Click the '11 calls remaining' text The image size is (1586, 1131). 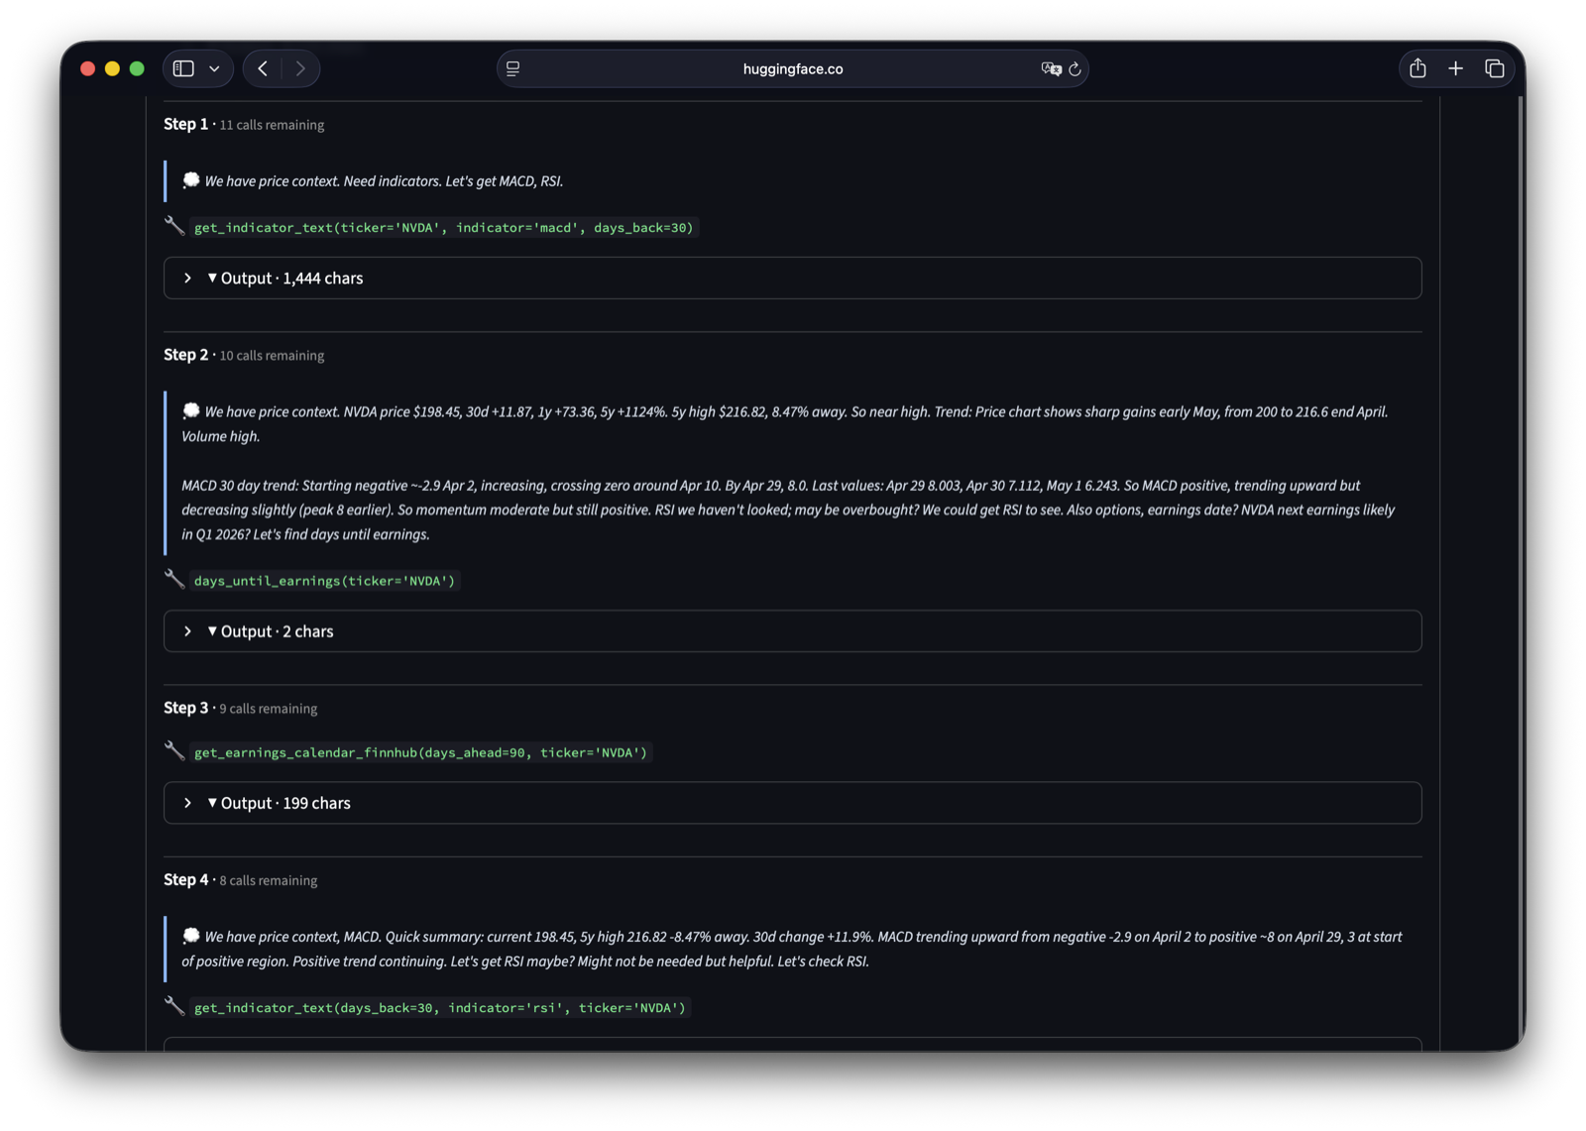coord(272,125)
